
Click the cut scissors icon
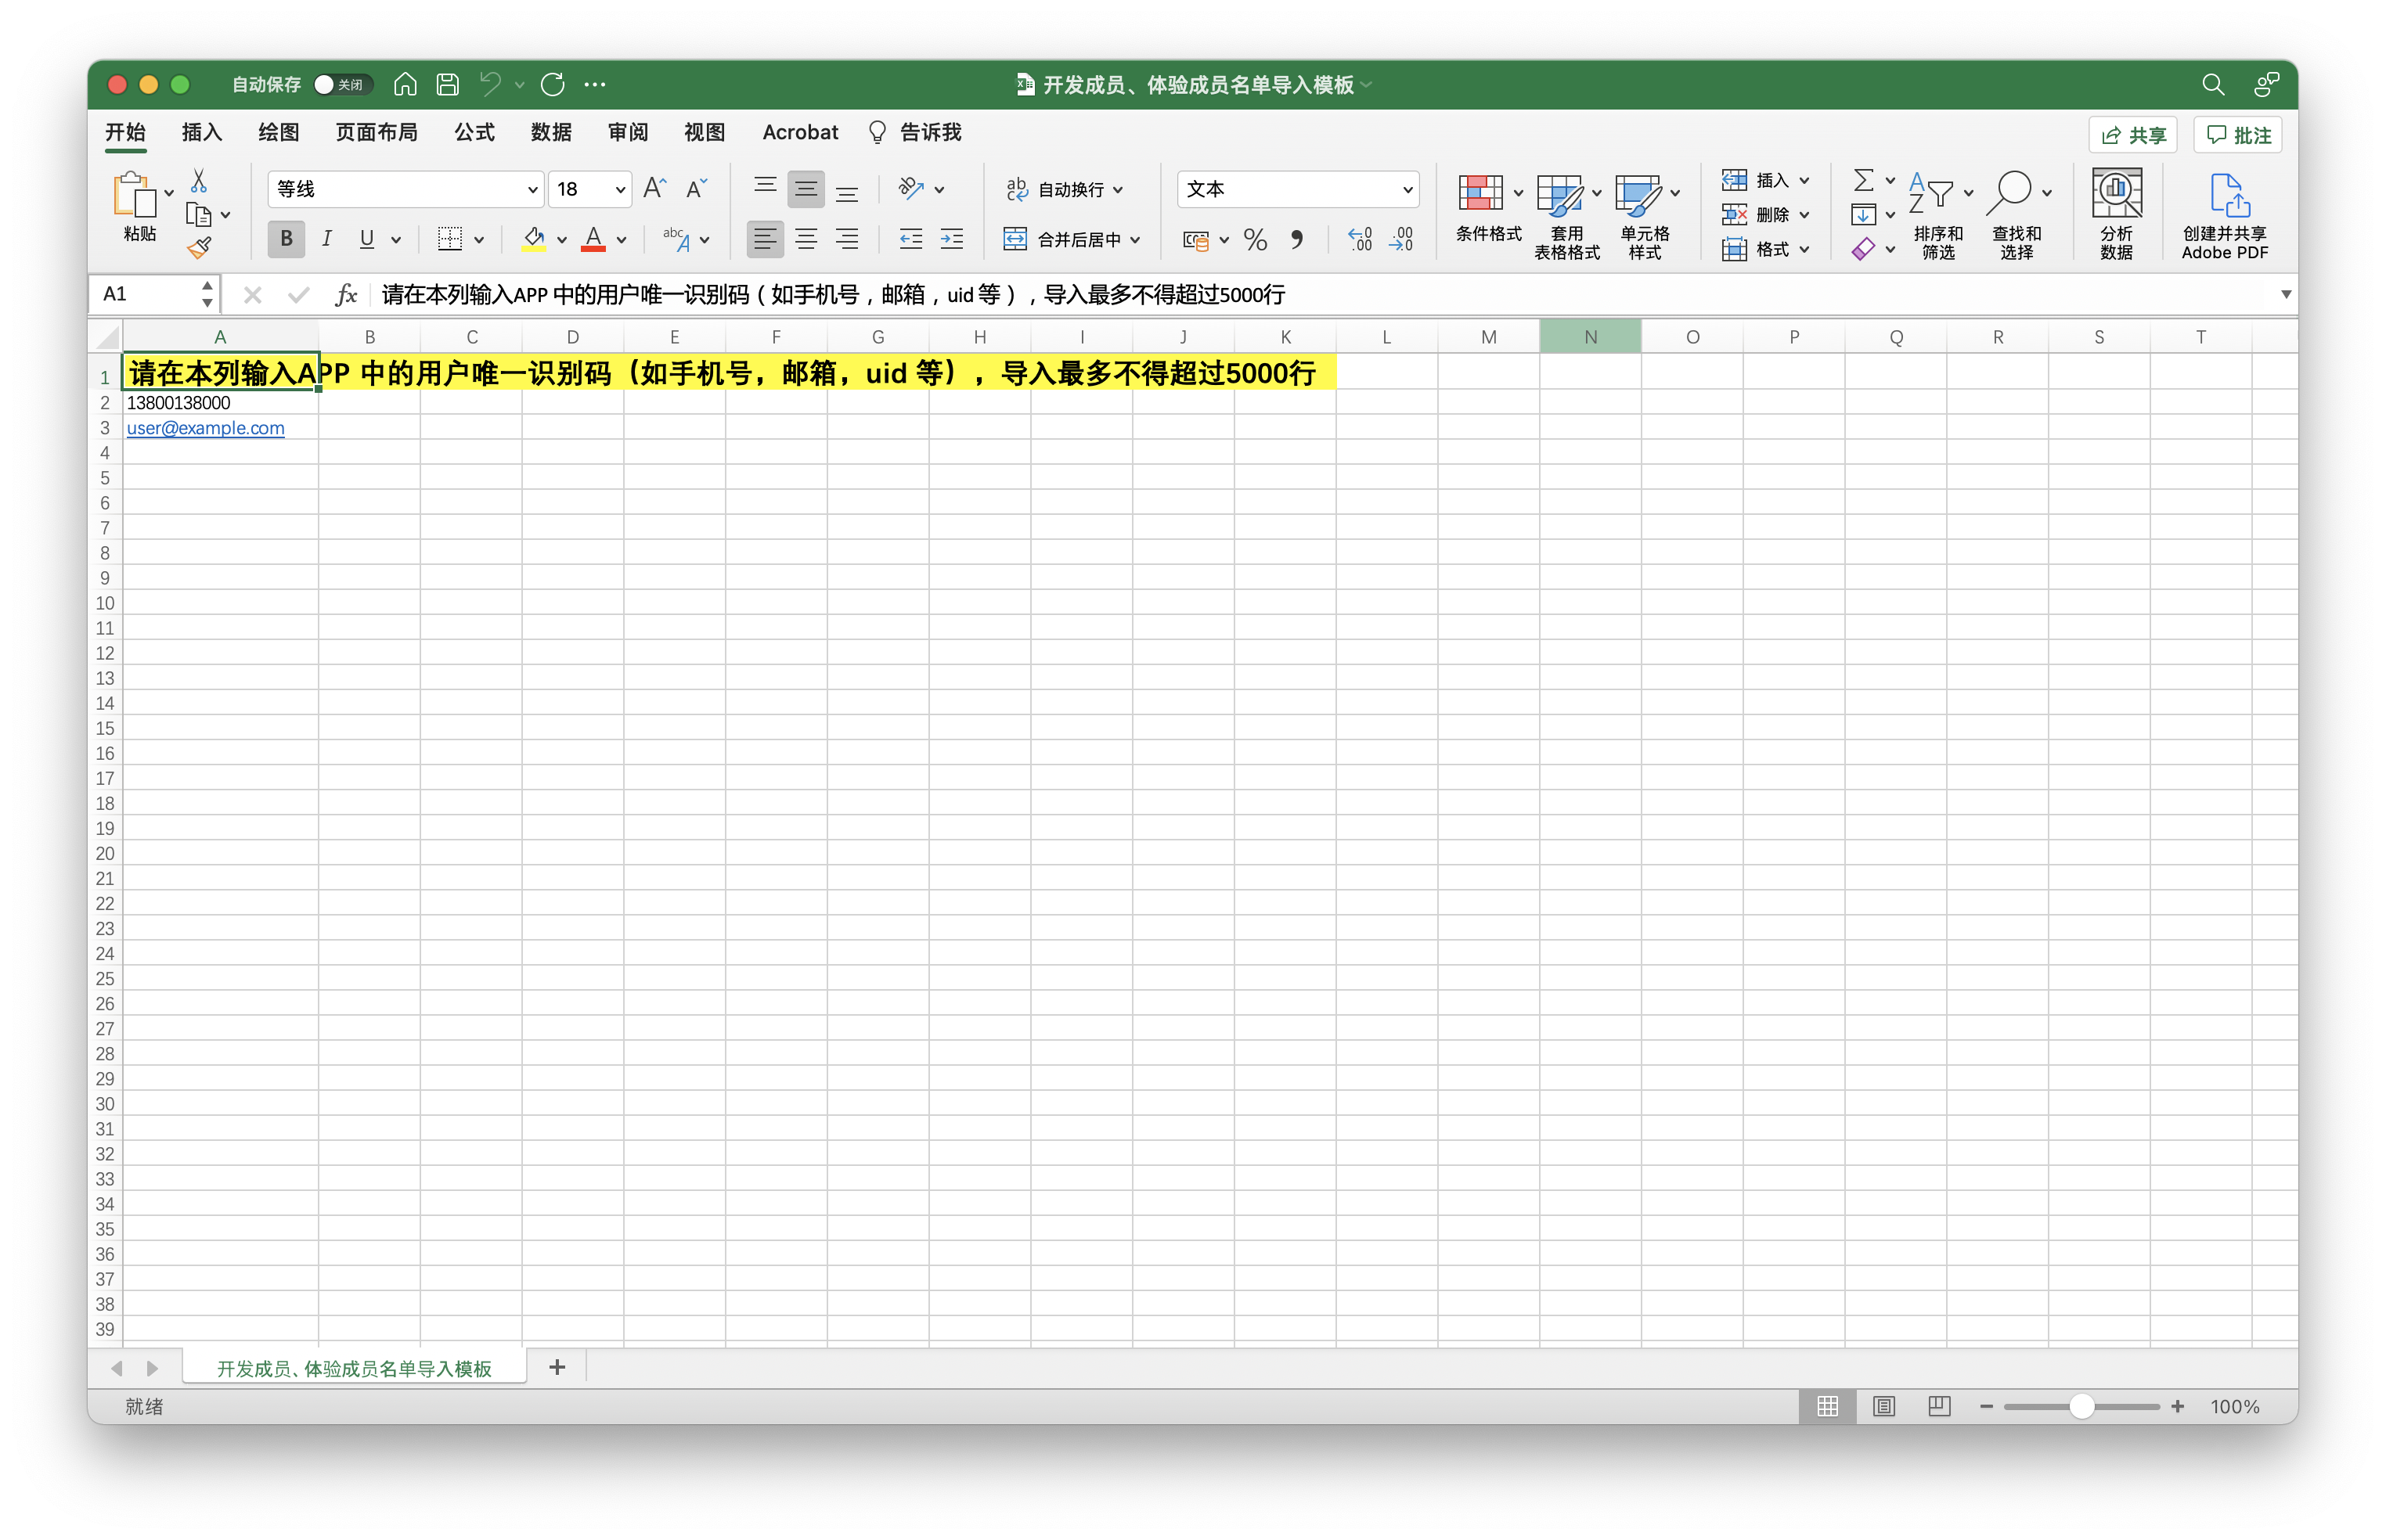(199, 181)
